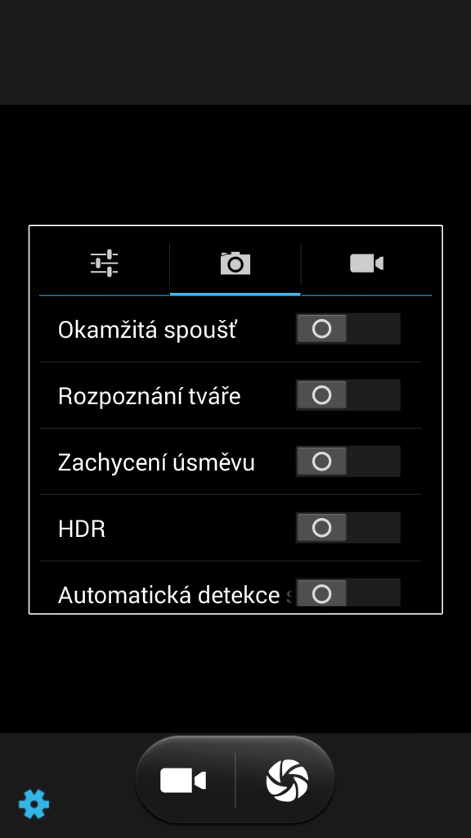471x838 pixels.
Task: Enable the Okamžitá spoušť switch
Action: click(x=348, y=329)
